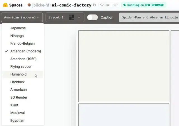Select Franco-Belgian comic style
This screenshot has height=126, width=179.
[x=22, y=43]
